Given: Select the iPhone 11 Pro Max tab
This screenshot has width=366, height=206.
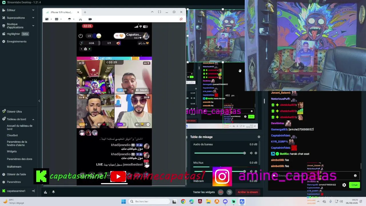Looking at the screenshot, I should pyautogui.click(x=61, y=12).
